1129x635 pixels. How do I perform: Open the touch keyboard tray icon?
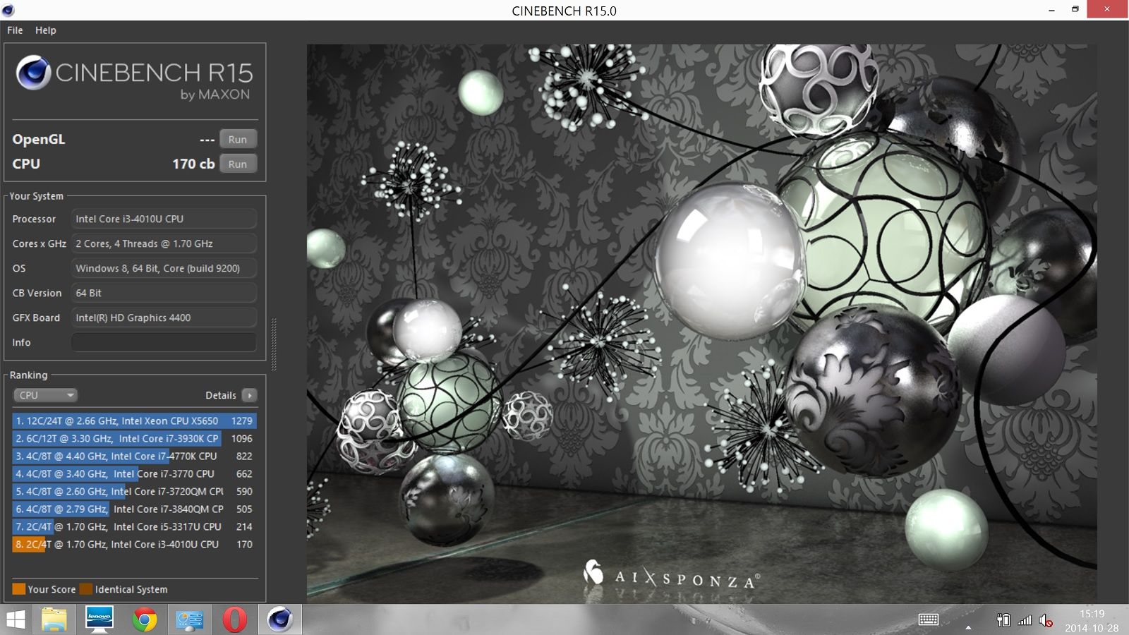[929, 619]
